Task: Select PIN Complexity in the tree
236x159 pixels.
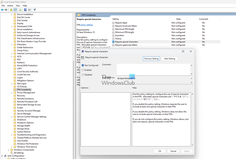Action: click(24, 90)
